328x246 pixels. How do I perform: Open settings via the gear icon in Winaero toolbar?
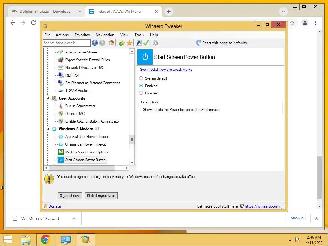[x=155, y=43]
